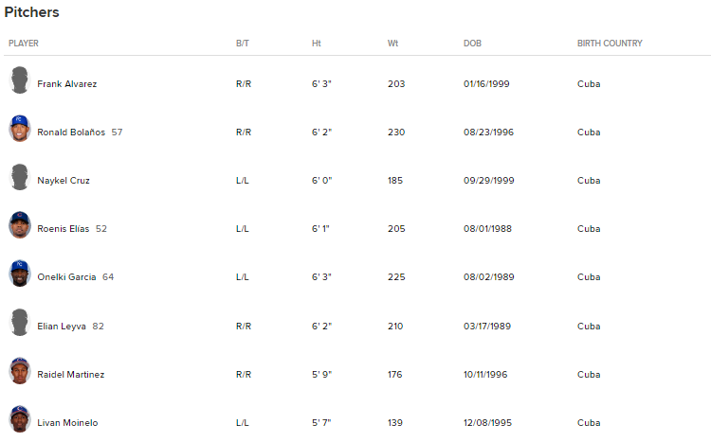Open Naykel Cruz's silhouette headshot
711x442 pixels.
click(x=20, y=177)
